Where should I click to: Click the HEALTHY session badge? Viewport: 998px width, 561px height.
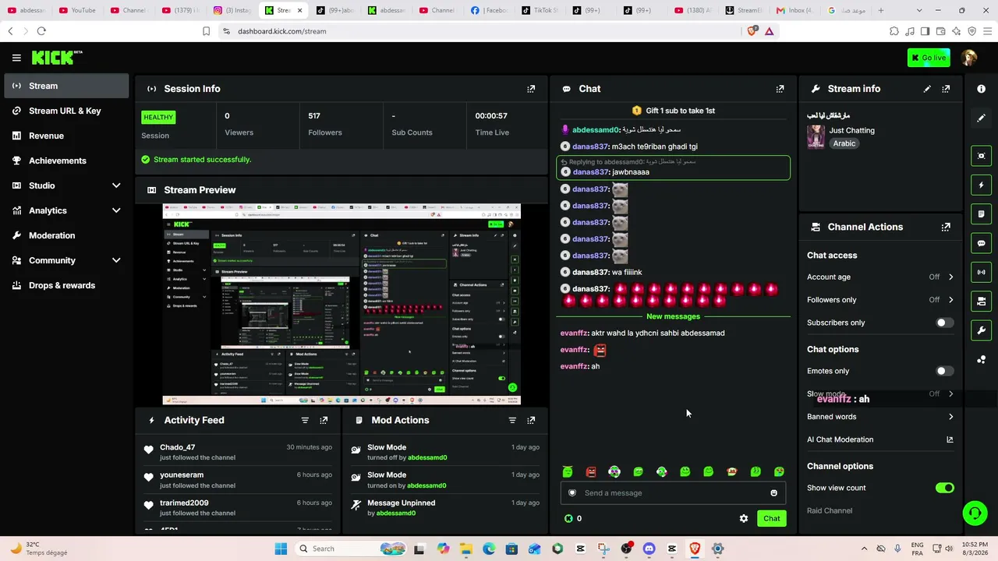pos(158,118)
